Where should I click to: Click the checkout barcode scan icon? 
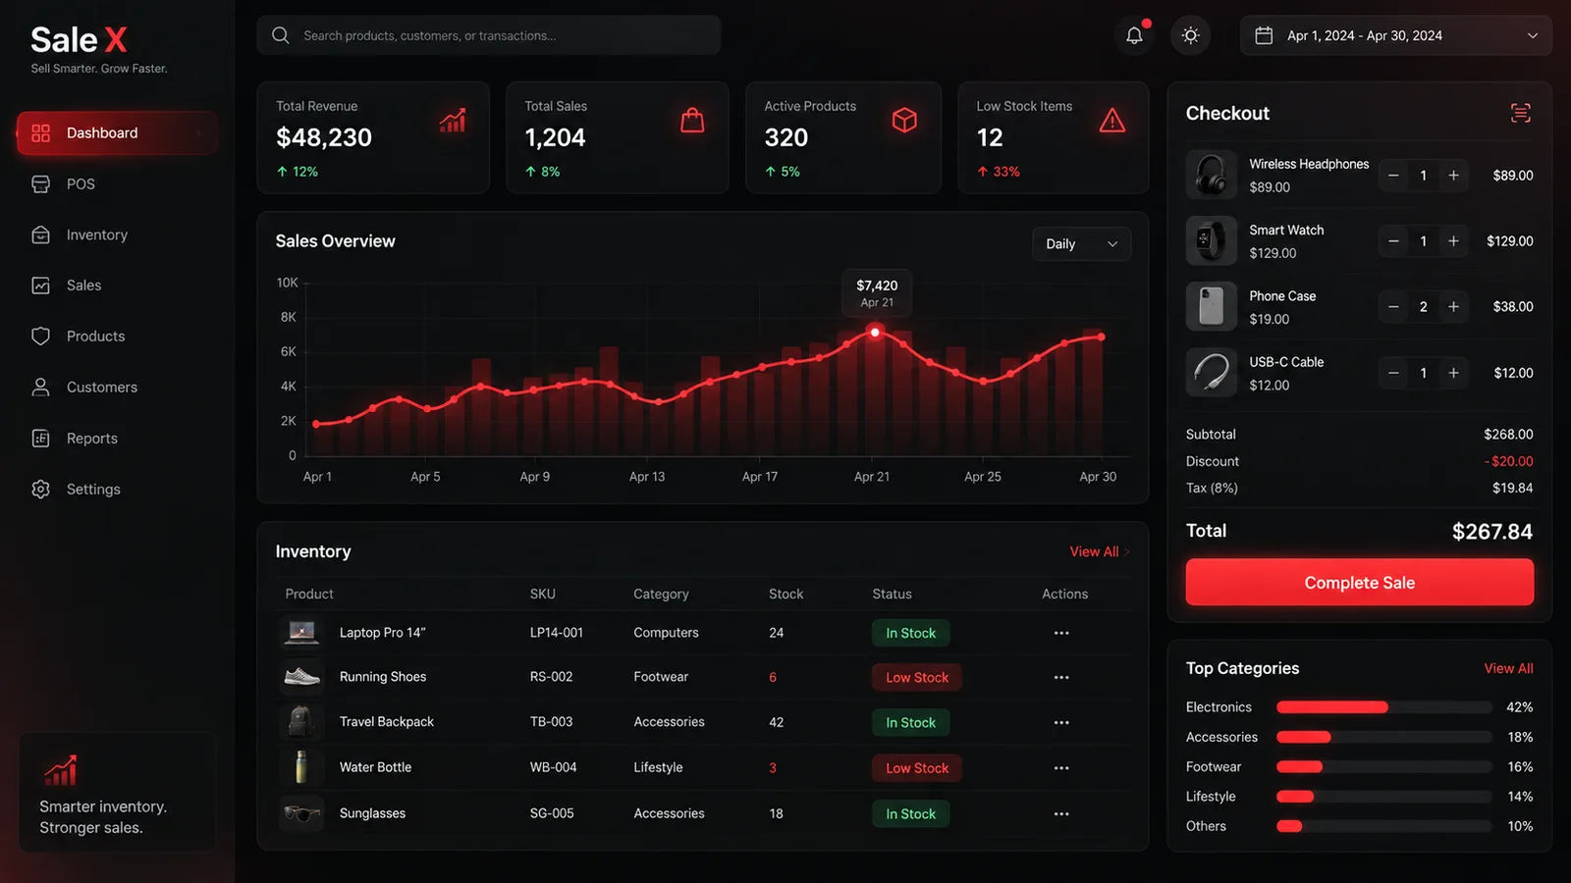pyautogui.click(x=1520, y=113)
